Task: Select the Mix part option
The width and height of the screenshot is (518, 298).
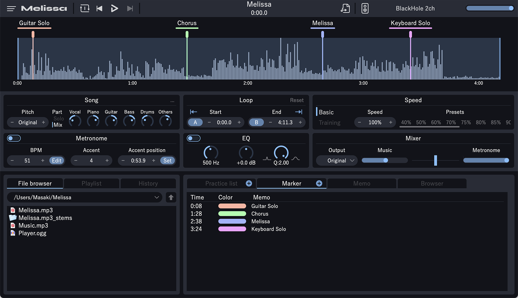Action: click(58, 125)
